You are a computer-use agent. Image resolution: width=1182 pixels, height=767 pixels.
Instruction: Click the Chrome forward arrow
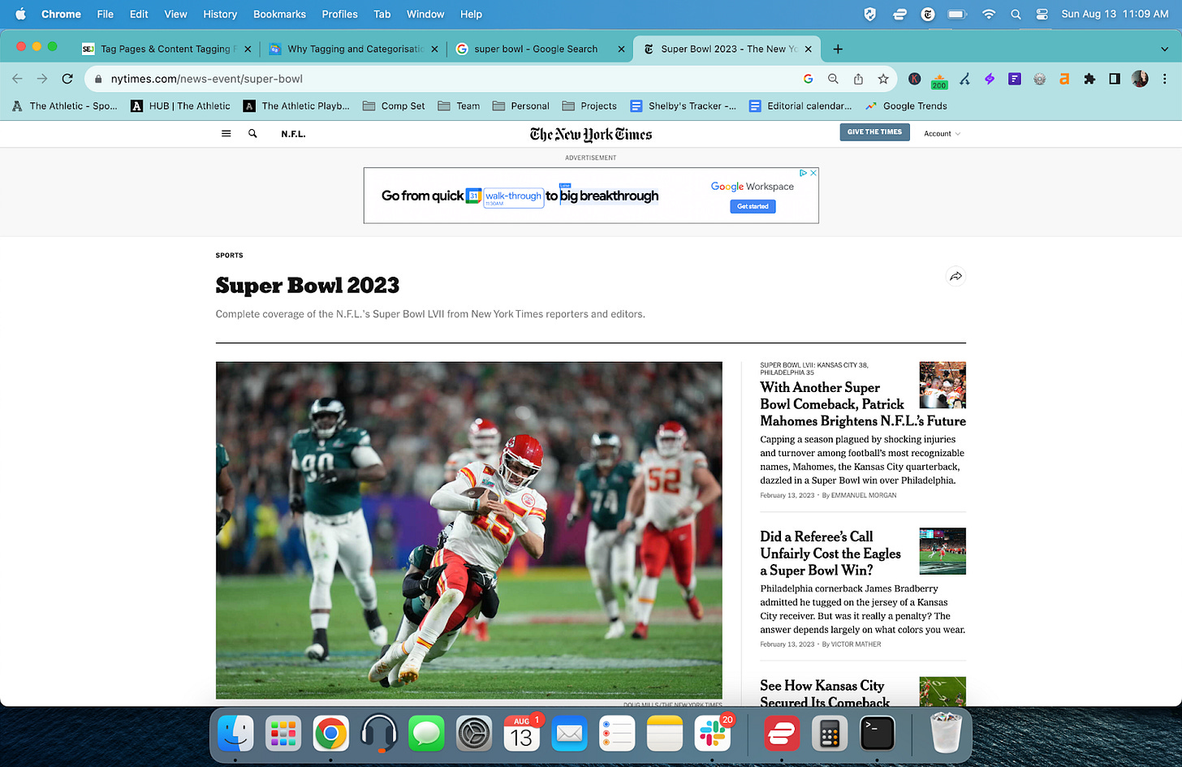point(42,79)
